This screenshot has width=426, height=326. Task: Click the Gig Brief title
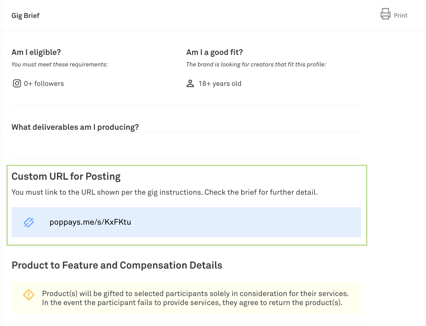tap(25, 16)
